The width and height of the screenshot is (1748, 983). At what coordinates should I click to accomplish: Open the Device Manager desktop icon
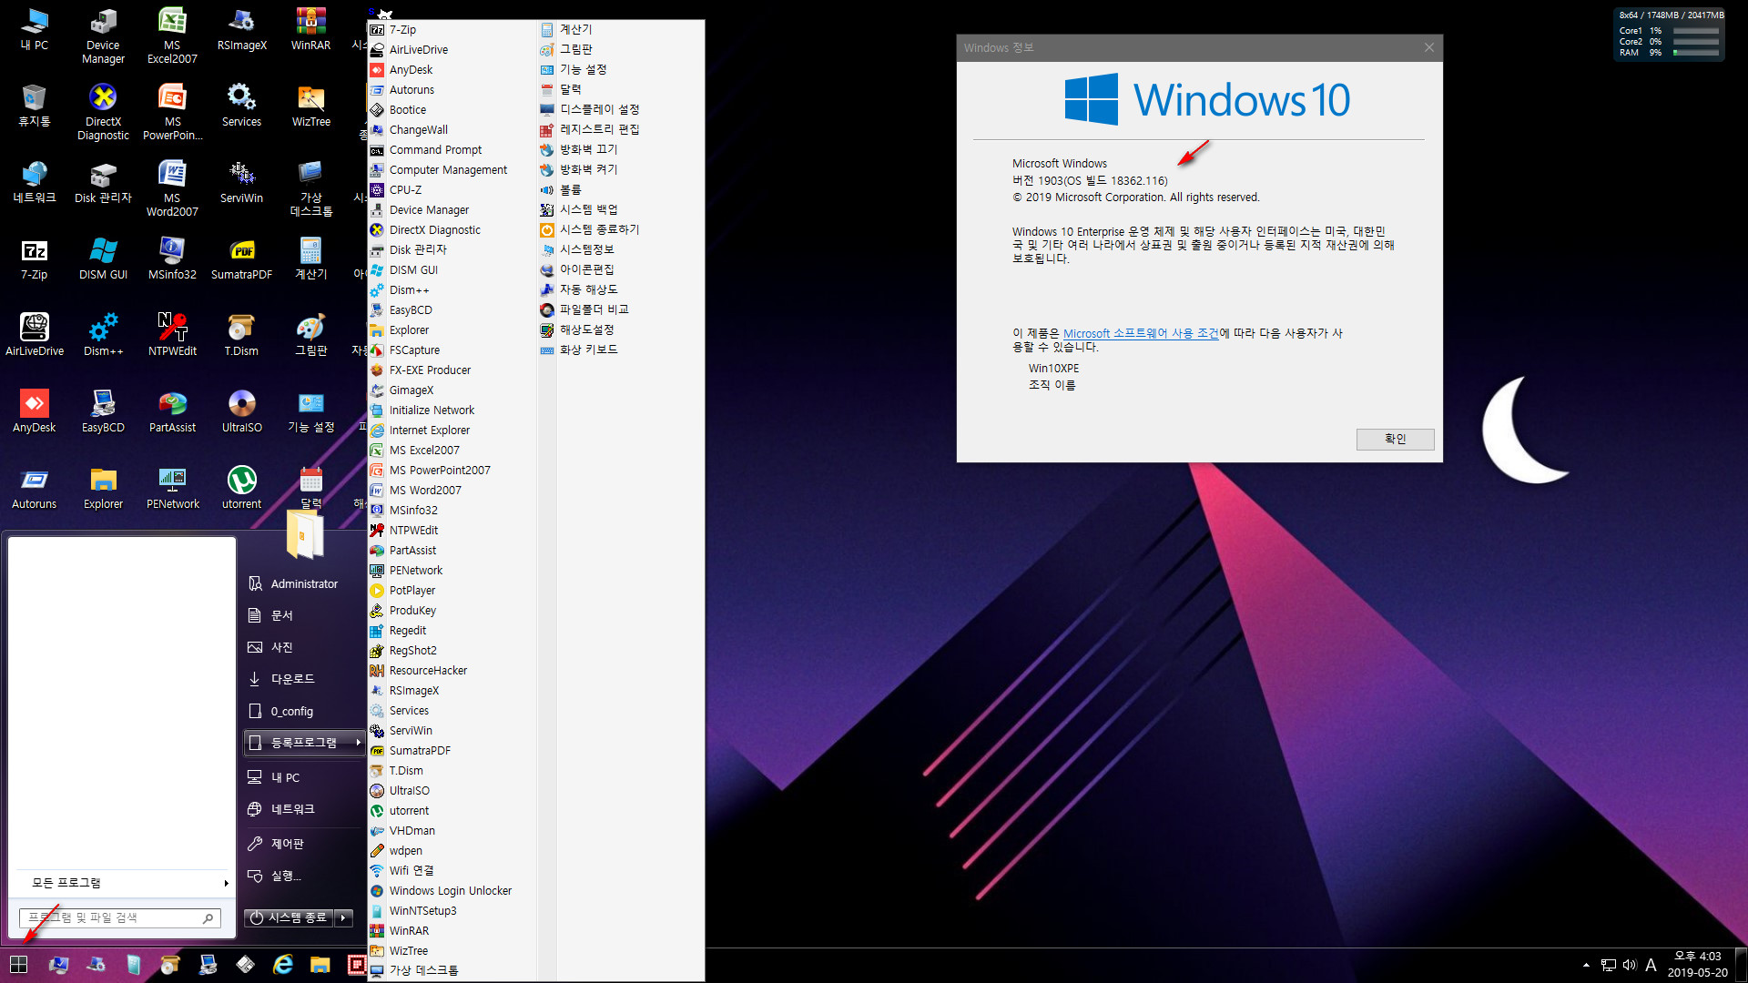pyautogui.click(x=103, y=36)
